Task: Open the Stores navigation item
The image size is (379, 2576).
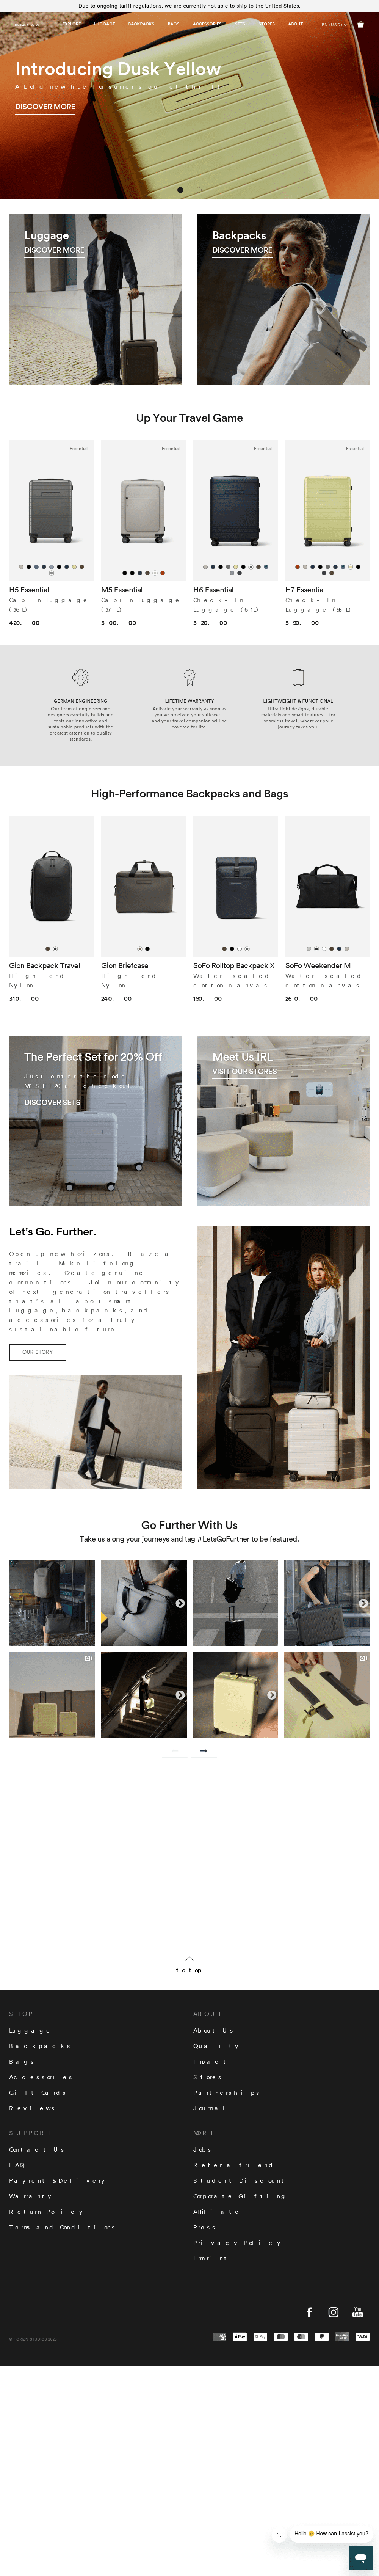Action: point(267,24)
